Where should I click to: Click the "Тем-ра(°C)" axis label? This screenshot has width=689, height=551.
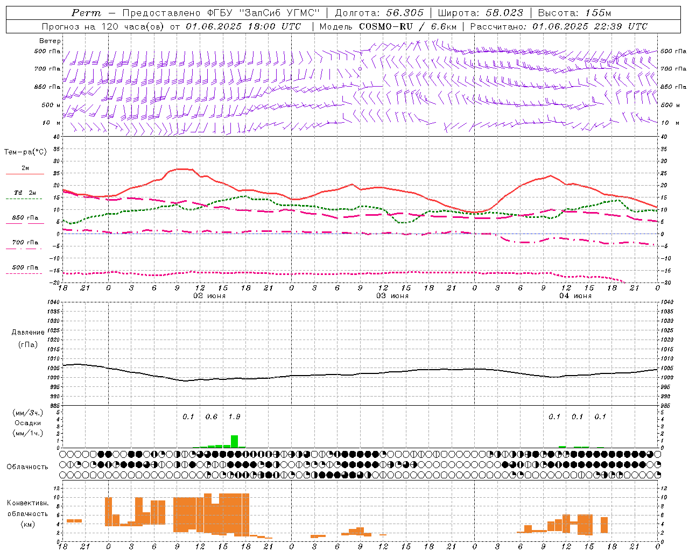(x=25, y=152)
